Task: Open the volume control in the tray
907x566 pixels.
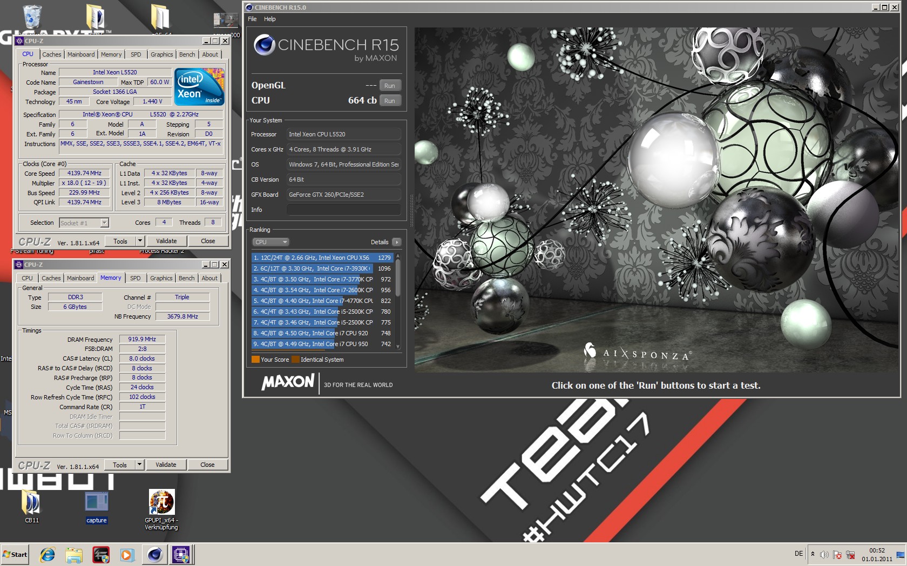Action: (824, 555)
